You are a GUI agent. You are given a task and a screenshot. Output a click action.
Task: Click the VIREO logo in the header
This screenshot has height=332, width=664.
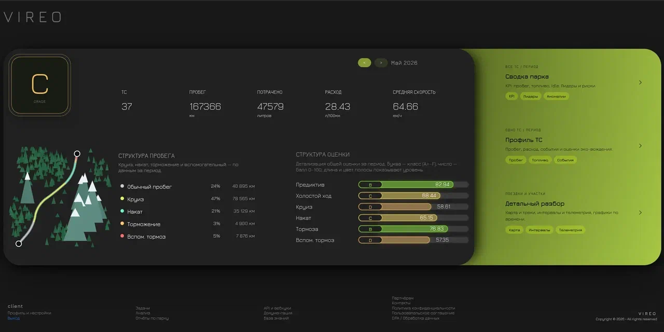(32, 17)
